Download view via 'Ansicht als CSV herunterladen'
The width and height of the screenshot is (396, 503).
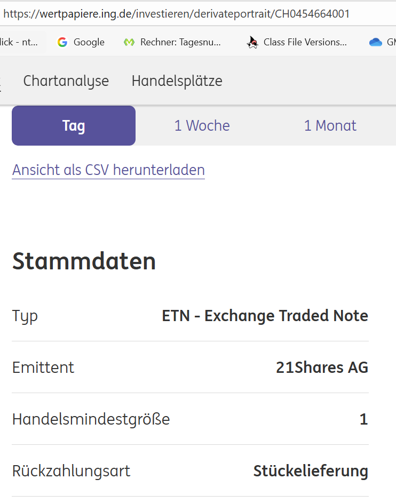click(108, 170)
